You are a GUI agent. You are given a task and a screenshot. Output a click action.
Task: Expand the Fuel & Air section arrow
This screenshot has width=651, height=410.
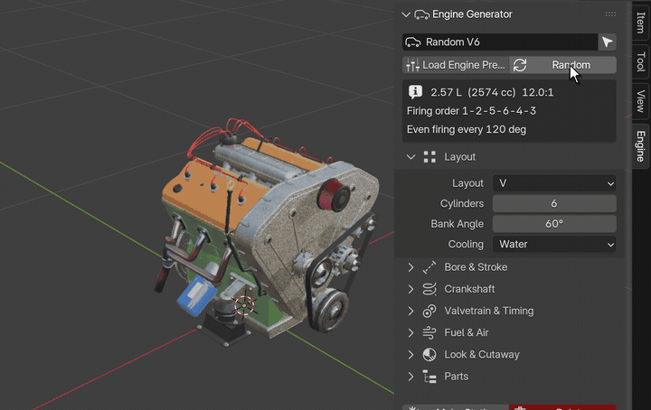[x=410, y=333]
